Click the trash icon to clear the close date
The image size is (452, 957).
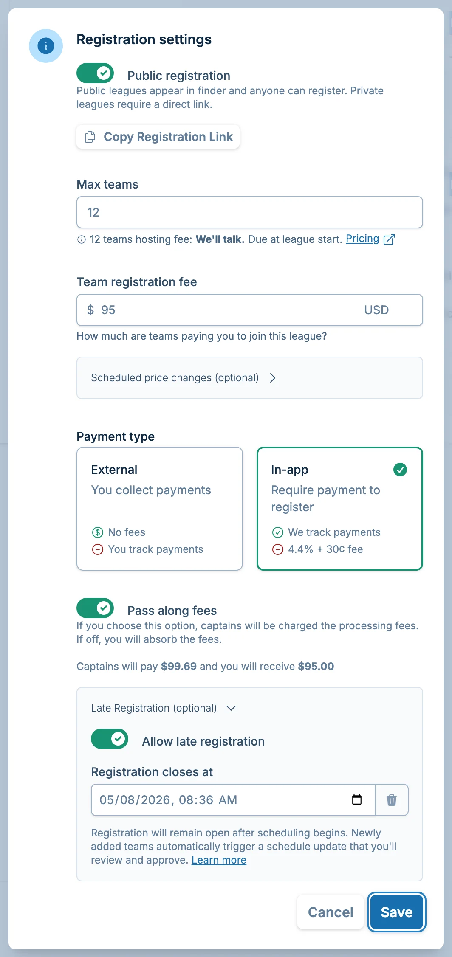[392, 800]
